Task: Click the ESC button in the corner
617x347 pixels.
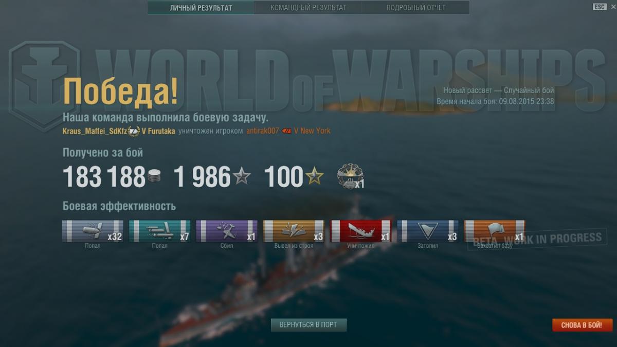Action: 600,7
